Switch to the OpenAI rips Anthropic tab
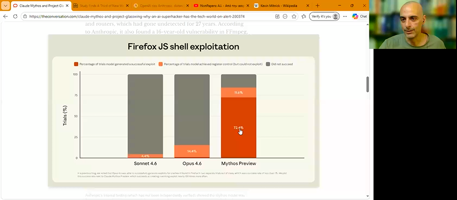Screen dimensions: 457x200 (161, 6)
